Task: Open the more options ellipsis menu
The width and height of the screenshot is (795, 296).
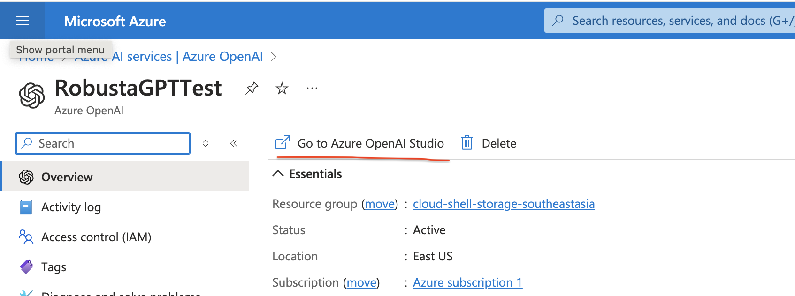Action: tap(312, 88)
